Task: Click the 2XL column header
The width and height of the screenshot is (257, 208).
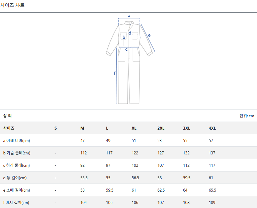Action: [x=161, y=128]
